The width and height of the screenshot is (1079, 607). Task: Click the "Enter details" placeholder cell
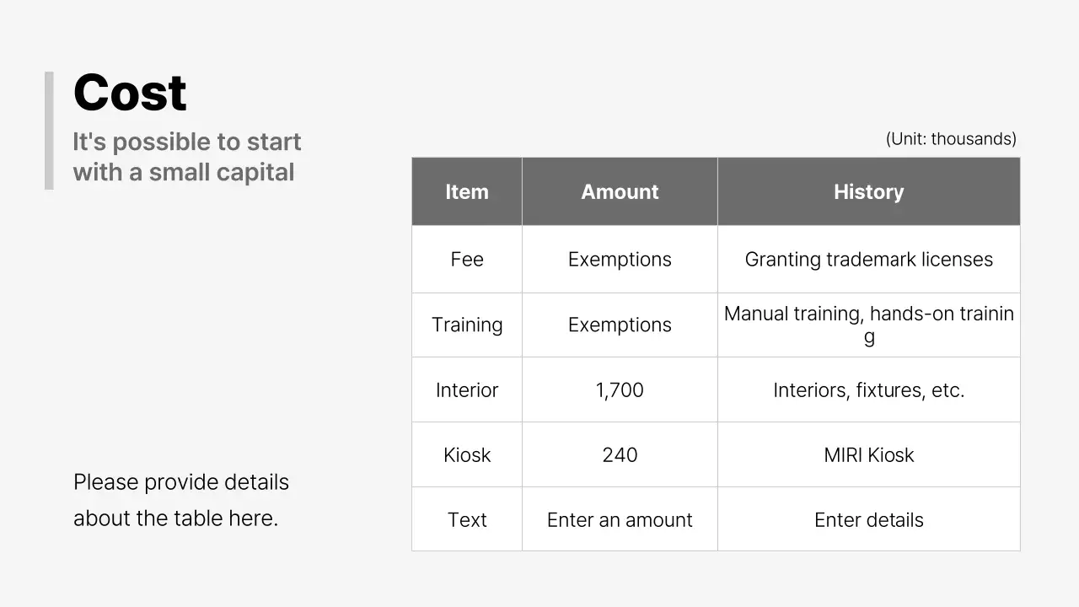click(868, 520)
